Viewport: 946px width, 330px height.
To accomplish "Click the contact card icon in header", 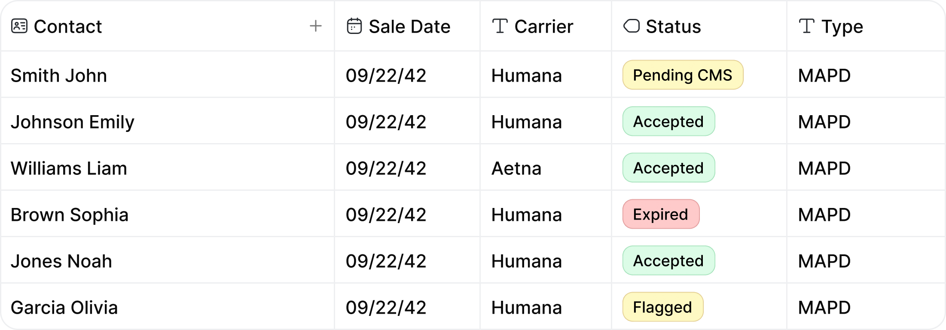I will click(19, 26).
